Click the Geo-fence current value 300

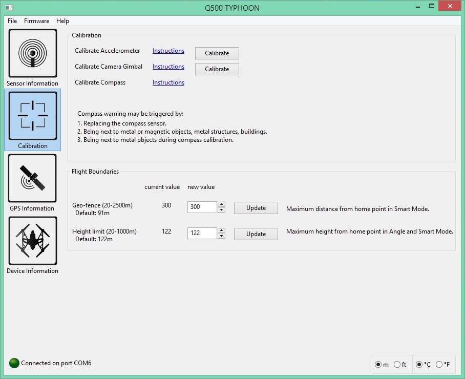pos(166,205)
